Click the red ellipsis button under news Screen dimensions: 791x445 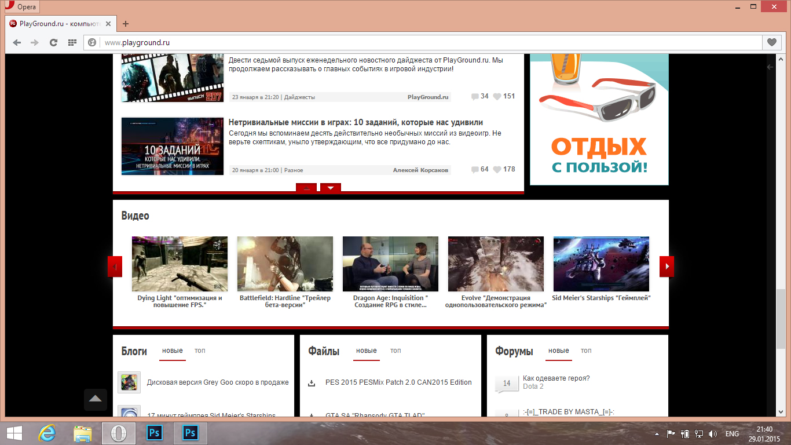[306, 188]
